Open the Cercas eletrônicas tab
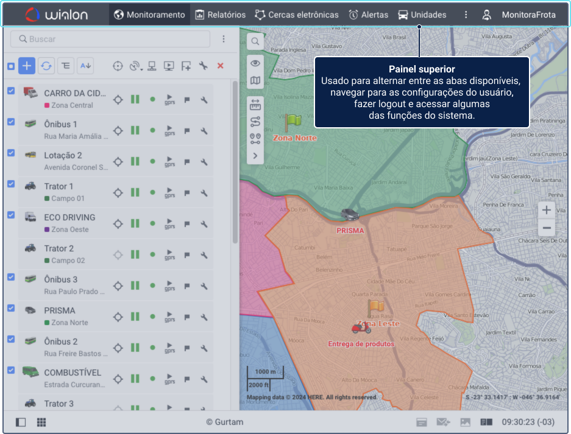 pos(296,15)
